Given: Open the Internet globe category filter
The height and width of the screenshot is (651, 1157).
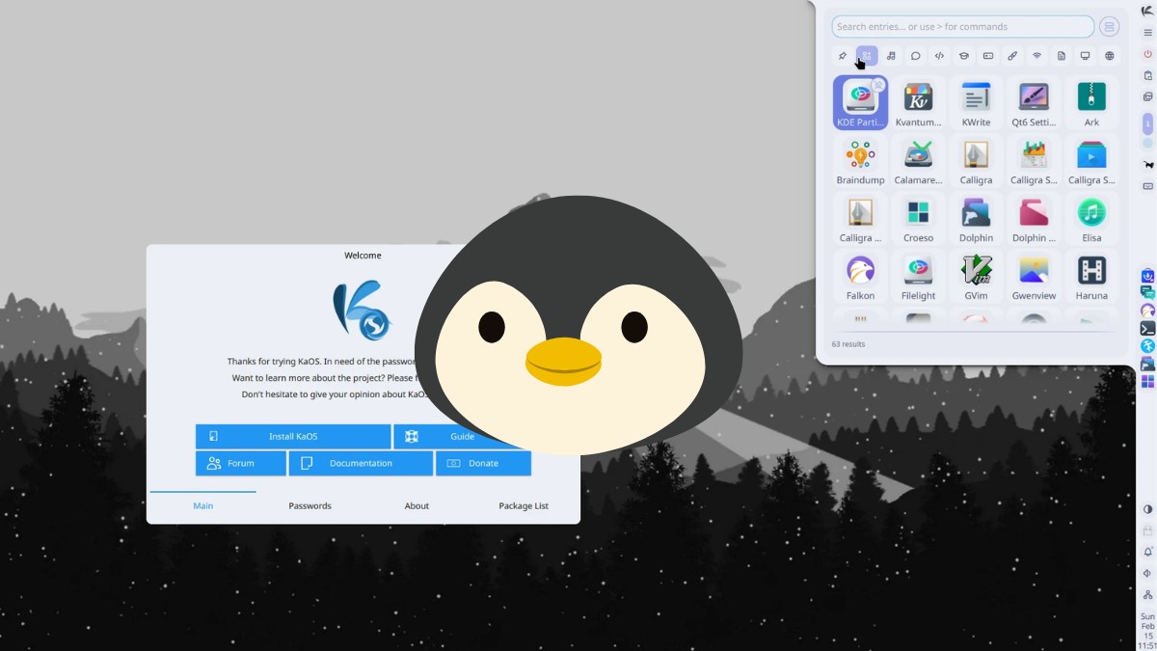Looking at the screenshot, I should (1109, 55).
